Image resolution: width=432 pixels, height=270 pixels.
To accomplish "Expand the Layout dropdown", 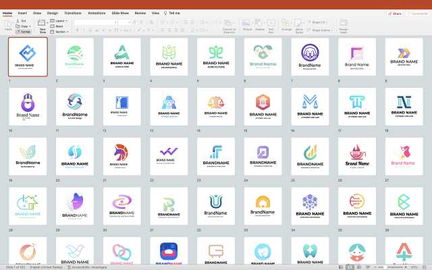I will coord(61,20).
